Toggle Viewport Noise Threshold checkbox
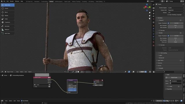Image resolution: width=185 pixels, height=104 pixels. (168, 23)
